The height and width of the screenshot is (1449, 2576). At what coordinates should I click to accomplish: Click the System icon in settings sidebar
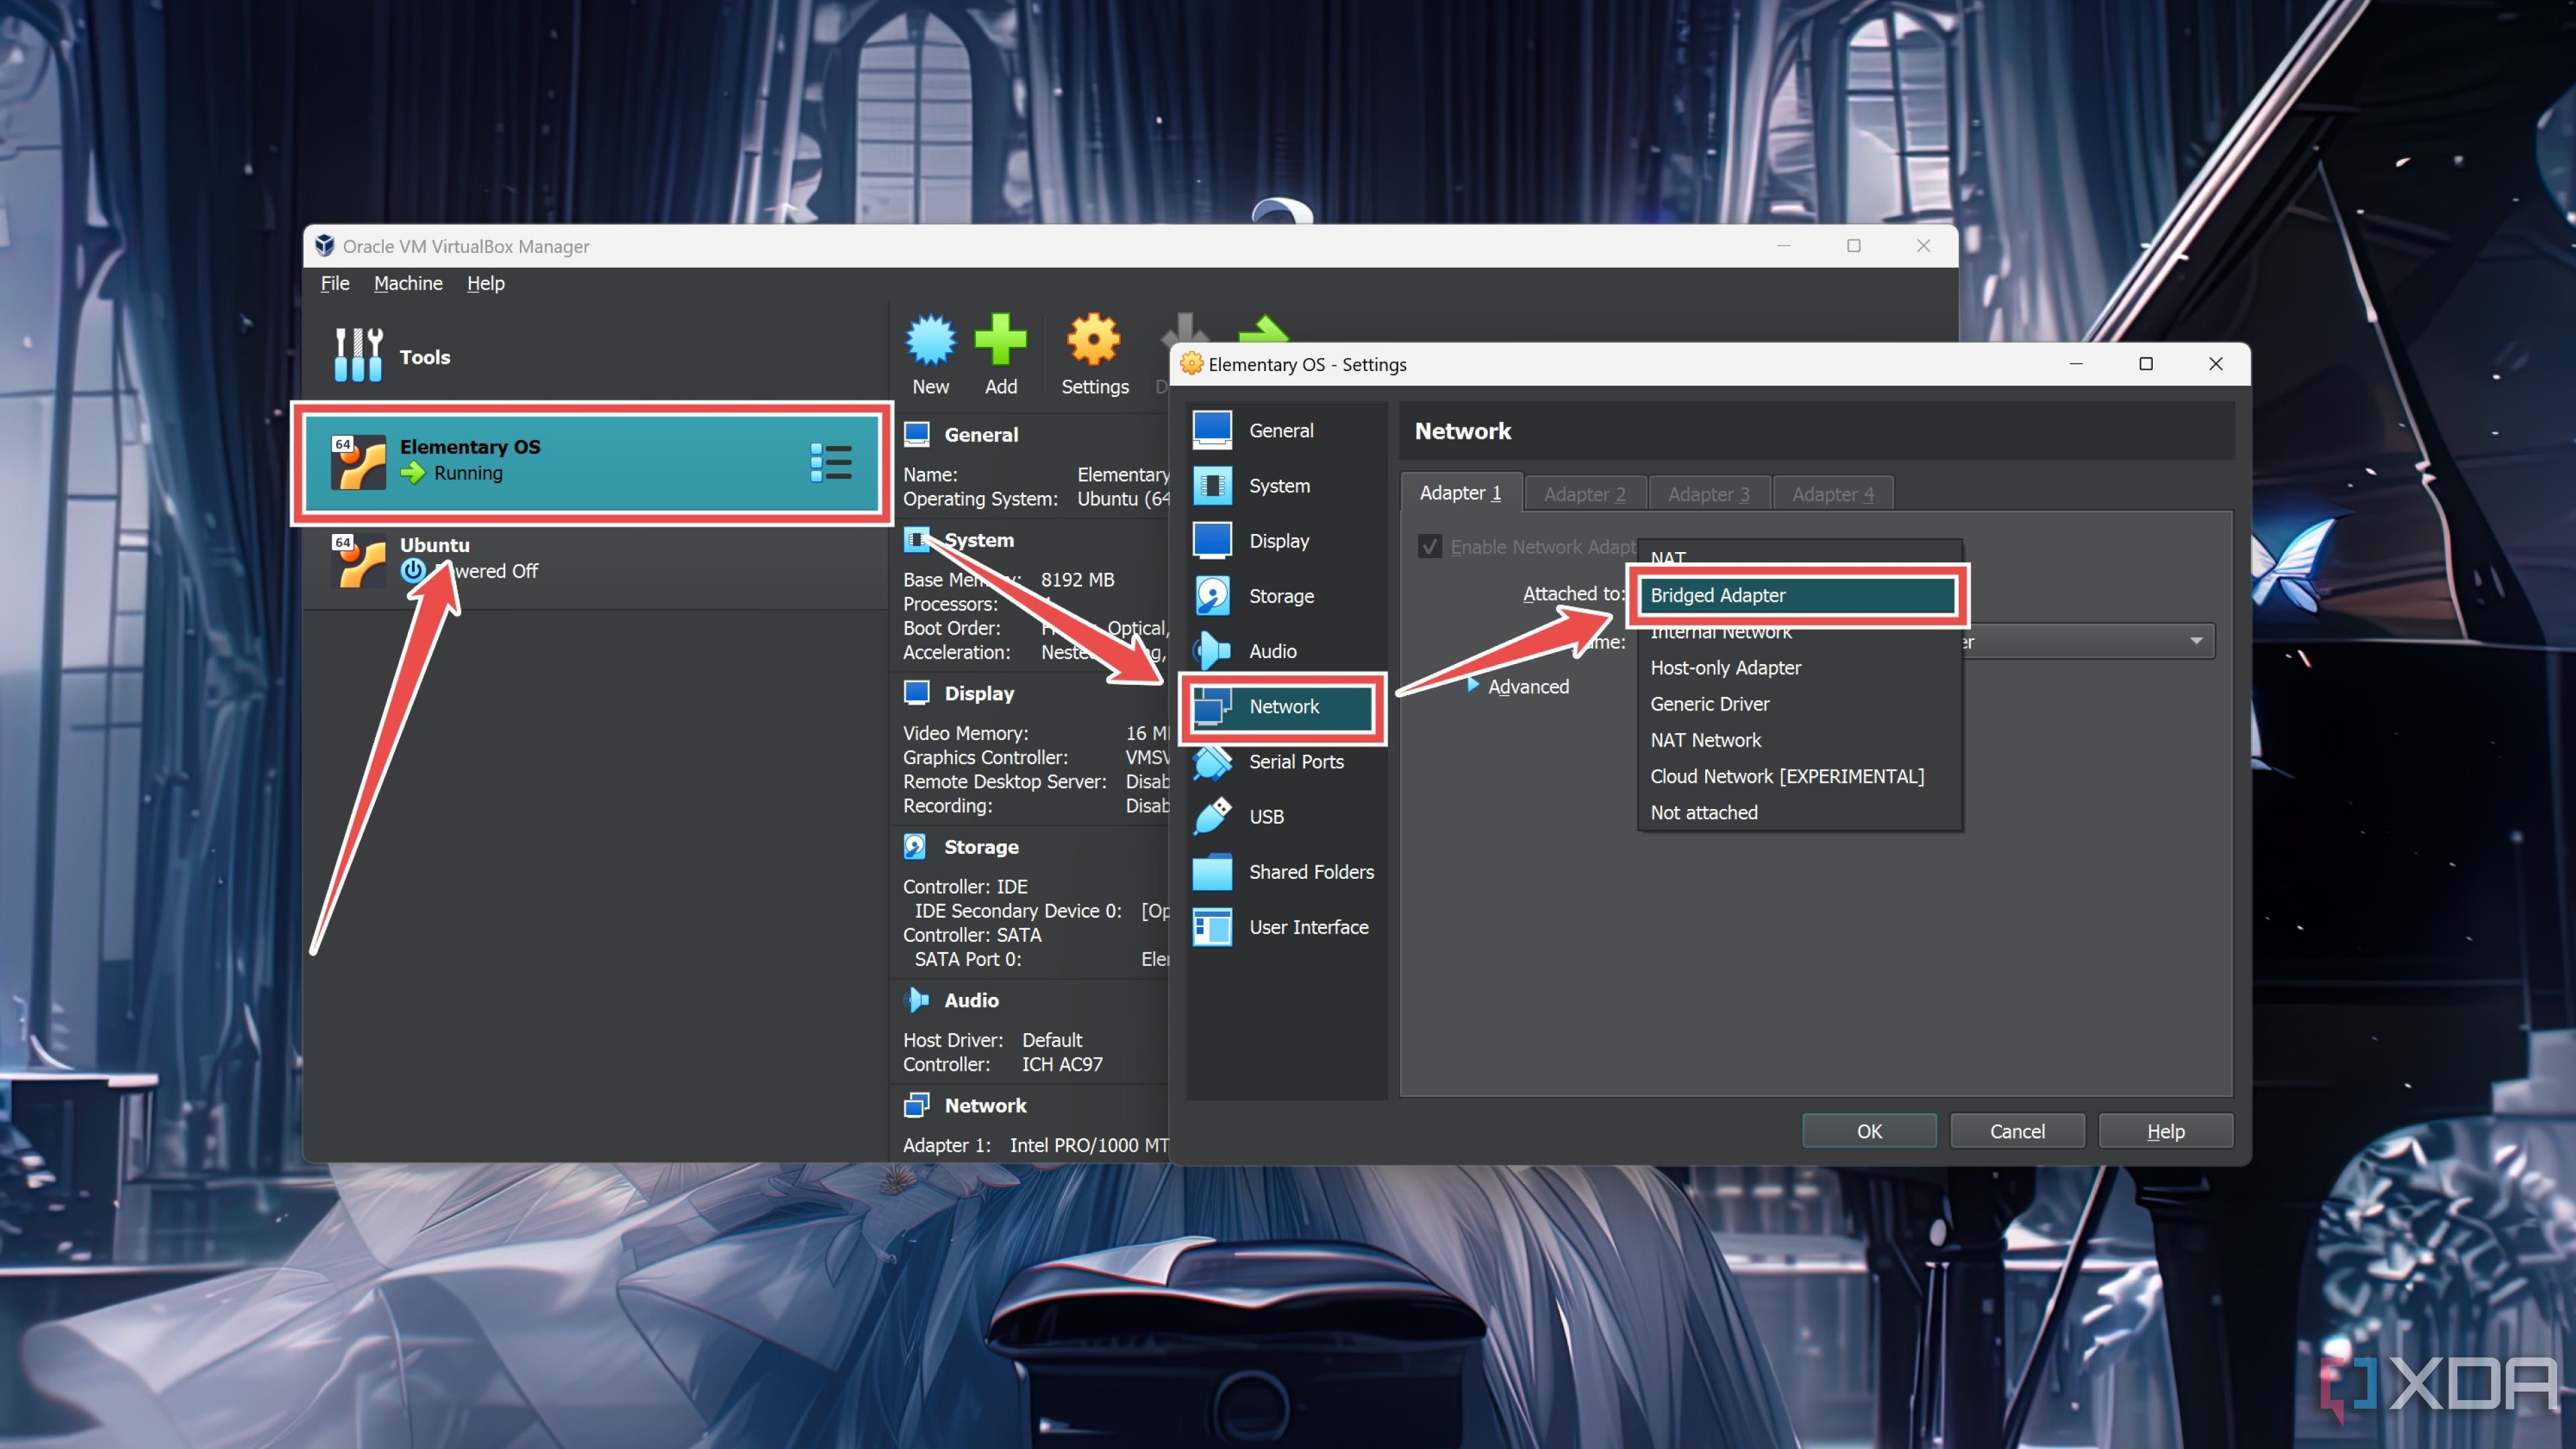(x=1277, y=485)
